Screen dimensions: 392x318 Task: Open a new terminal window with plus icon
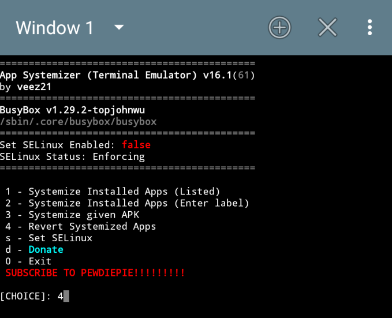pos(279,28)
